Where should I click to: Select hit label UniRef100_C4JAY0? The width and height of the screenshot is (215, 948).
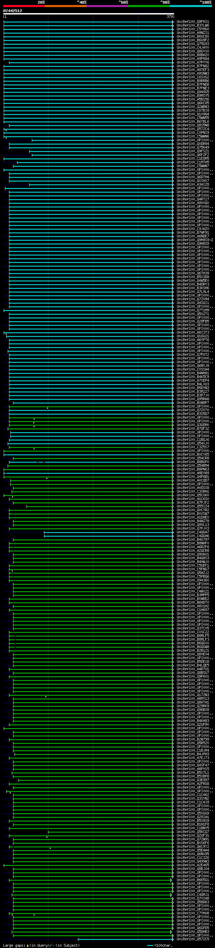tap(193, 47)
